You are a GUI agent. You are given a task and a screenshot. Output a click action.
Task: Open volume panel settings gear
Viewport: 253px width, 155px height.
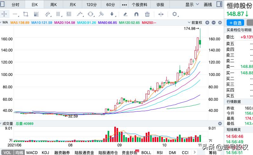(x=220, y=124)
